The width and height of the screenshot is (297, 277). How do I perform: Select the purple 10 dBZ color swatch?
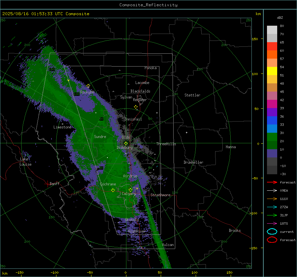tap(272, 153)
